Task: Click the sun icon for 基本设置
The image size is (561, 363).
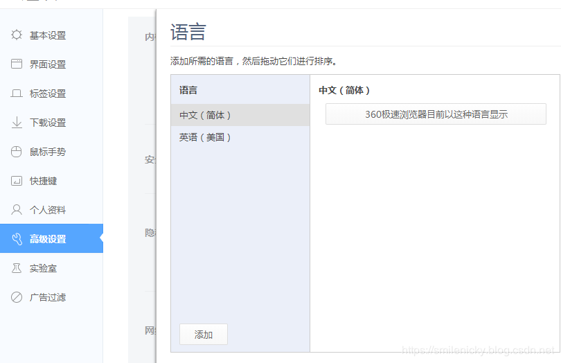Action: click(x=17, y=35)
